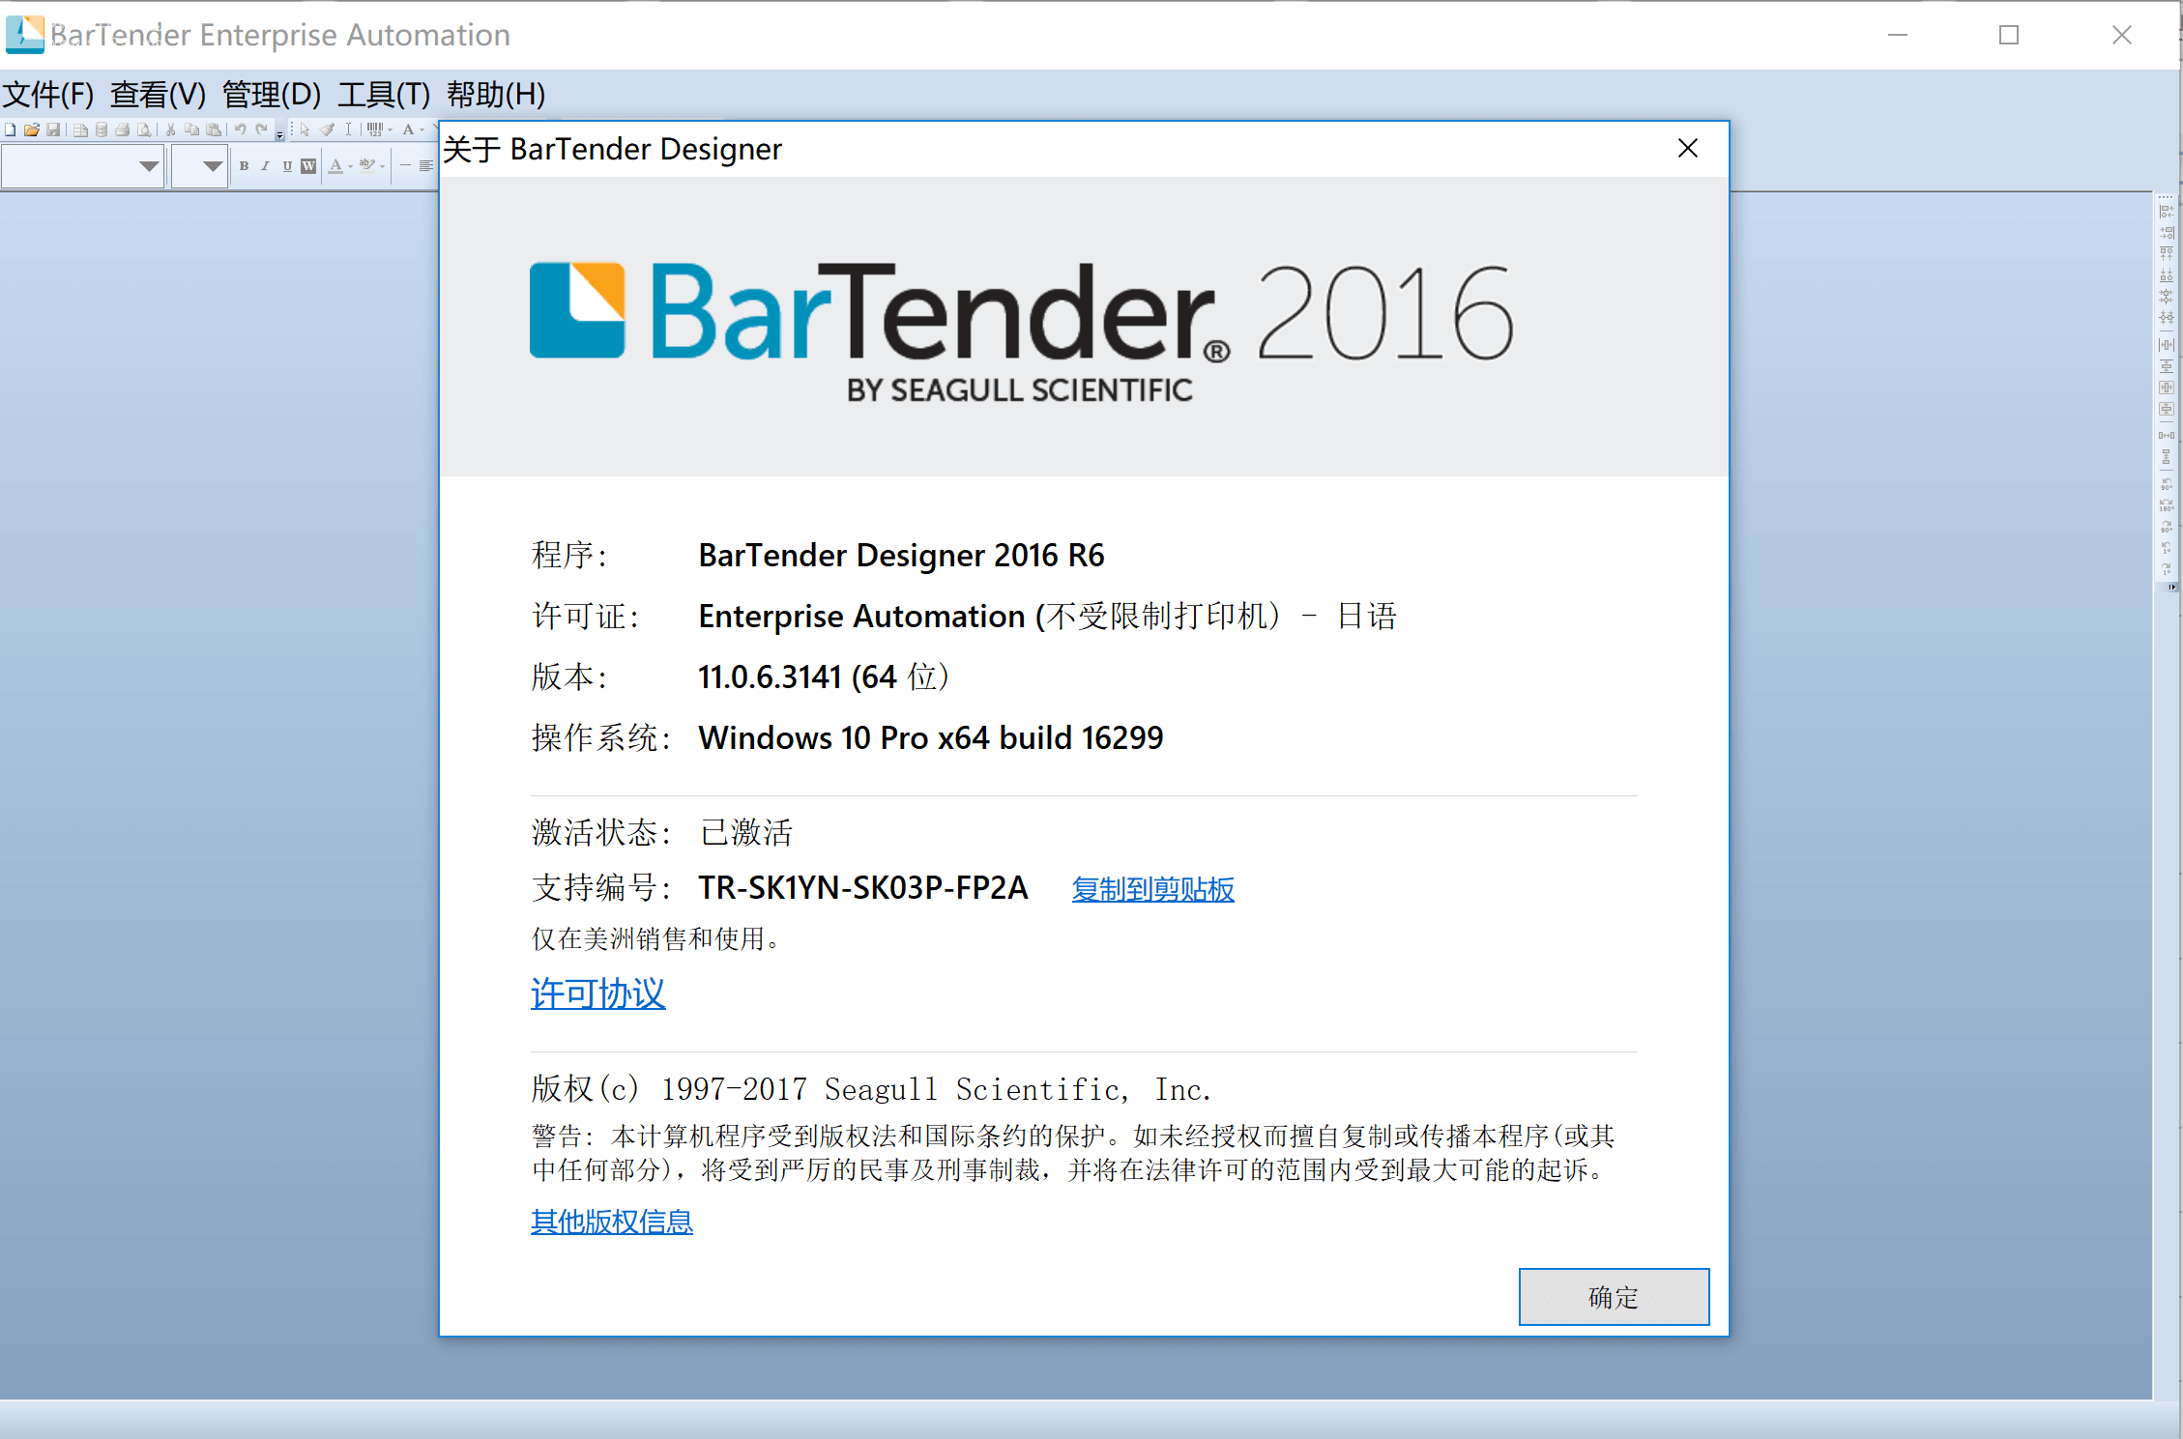Click the align top edges icon
Screen dimensions: 2183x1439
[x=2167, y=253]
